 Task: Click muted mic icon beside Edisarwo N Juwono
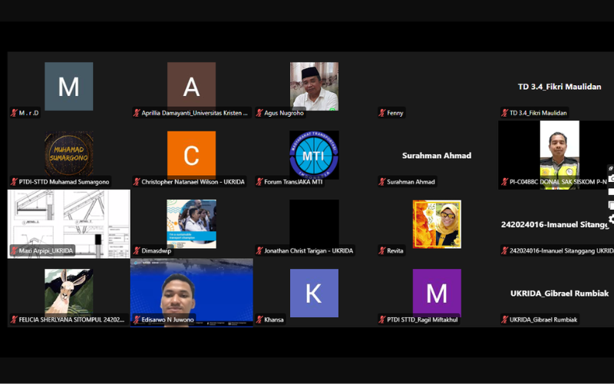pos(137,319)
